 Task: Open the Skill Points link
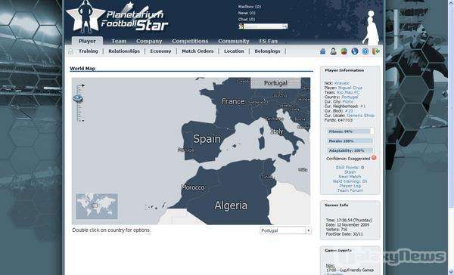pos(350,168)
